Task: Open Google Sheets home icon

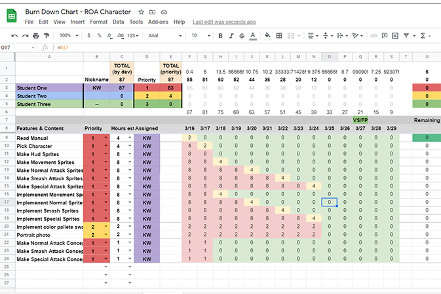Action: click(x=12, y=16)
